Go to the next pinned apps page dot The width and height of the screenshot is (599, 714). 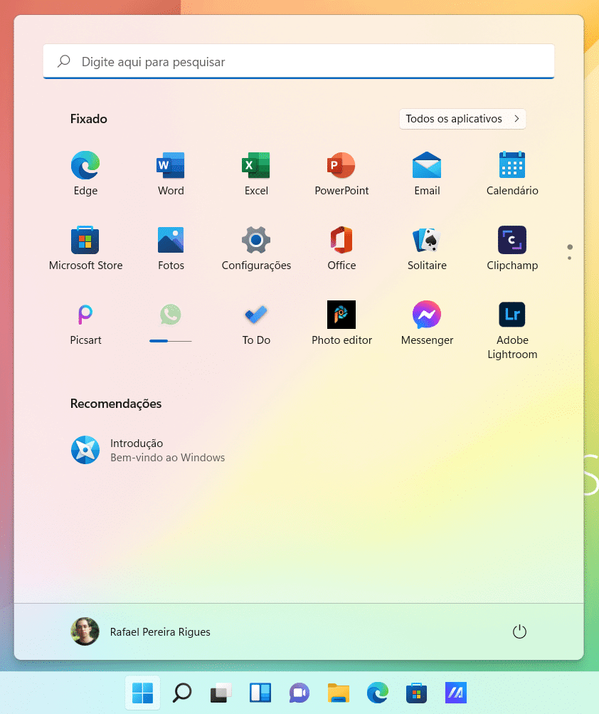coord(569,258)
